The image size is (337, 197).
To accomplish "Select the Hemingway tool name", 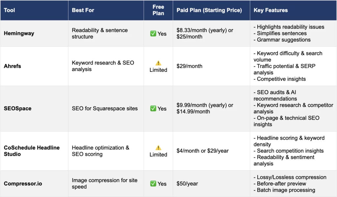I will coord(19,33).
